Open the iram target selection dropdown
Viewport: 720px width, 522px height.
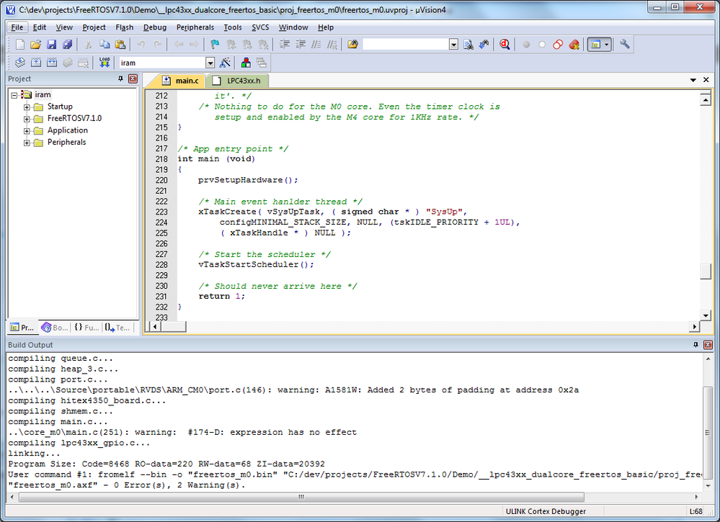pos(210,63)
